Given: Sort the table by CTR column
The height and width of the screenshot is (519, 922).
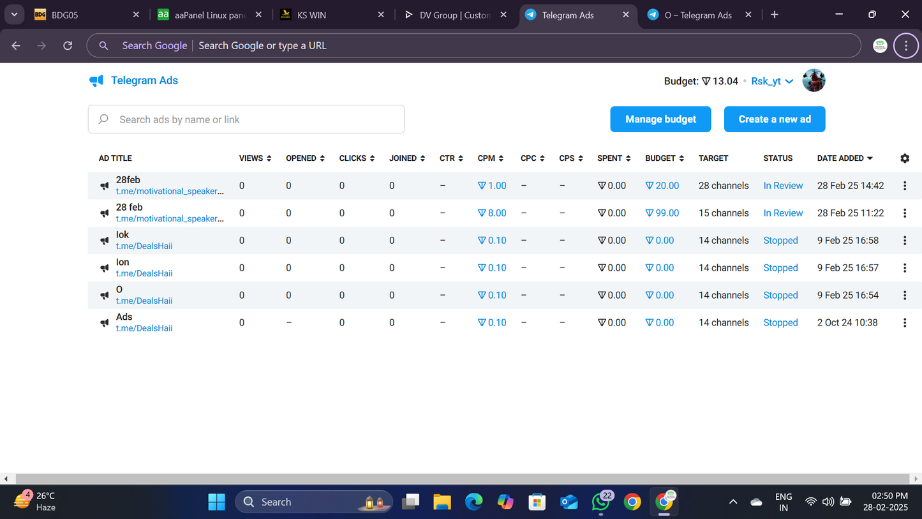Looking at the screenshot, I should pyautogui.click(x=452, y=158).
